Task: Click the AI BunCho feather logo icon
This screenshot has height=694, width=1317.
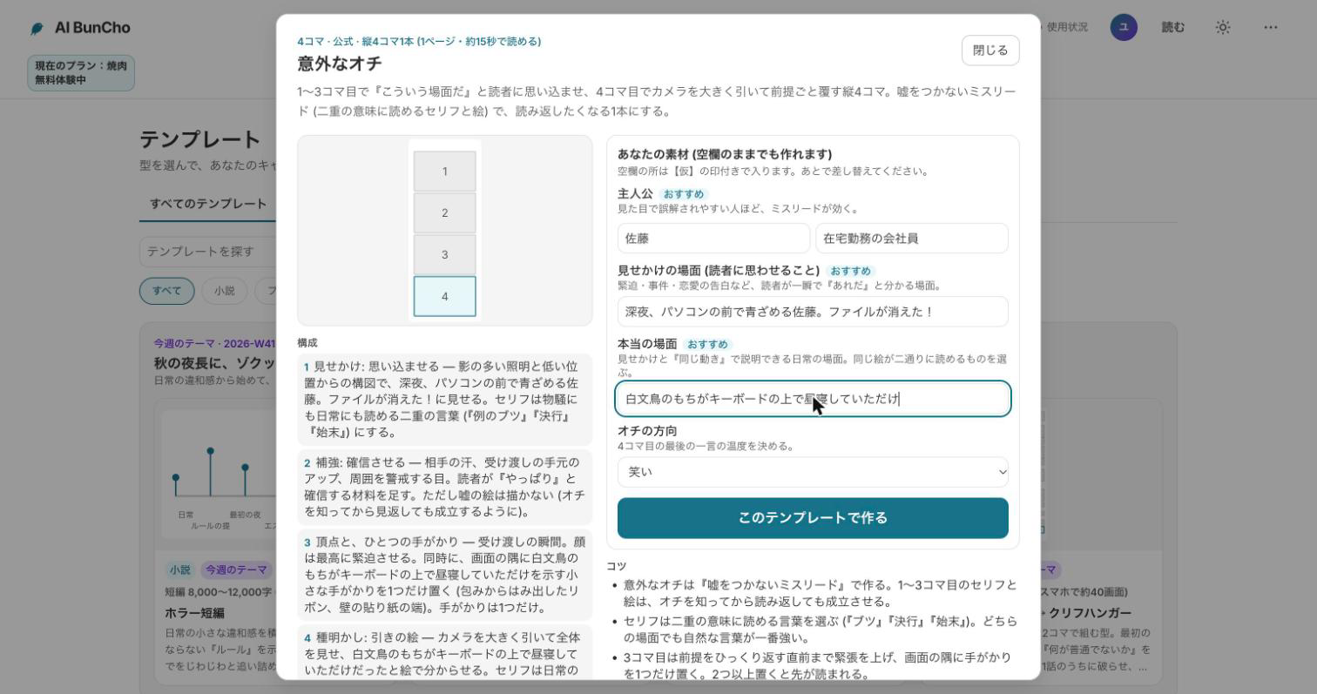Action: (37, 28)
